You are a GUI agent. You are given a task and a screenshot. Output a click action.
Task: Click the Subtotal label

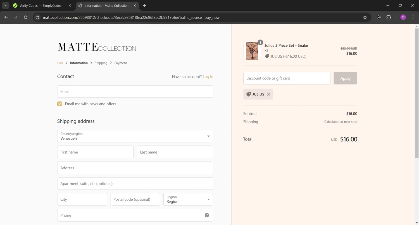pyautogui.click(x=250, y=114)
